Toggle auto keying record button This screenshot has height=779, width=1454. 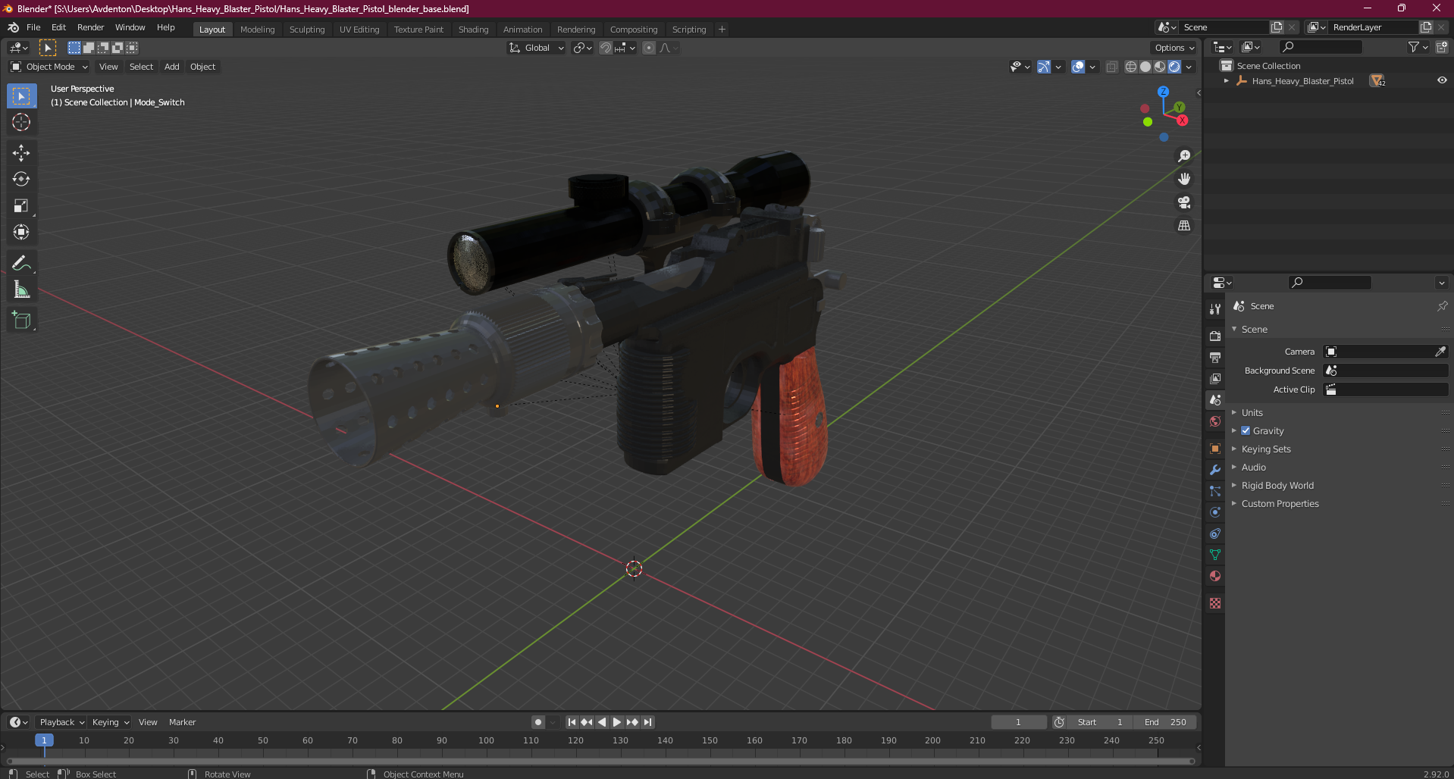538,722
